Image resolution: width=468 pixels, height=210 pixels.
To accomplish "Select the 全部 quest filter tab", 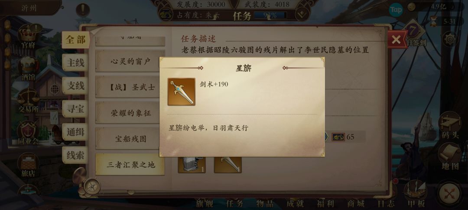I will [x=76, y=40].
